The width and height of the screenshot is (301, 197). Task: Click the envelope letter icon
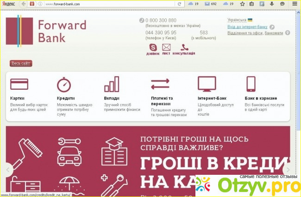[166, 47]
